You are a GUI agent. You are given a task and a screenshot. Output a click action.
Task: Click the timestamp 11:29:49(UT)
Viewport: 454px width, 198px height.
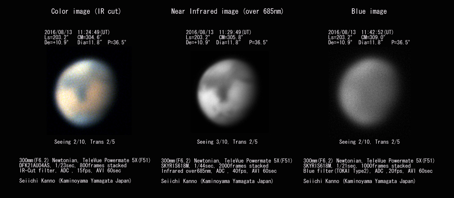[x=235, y=32]
